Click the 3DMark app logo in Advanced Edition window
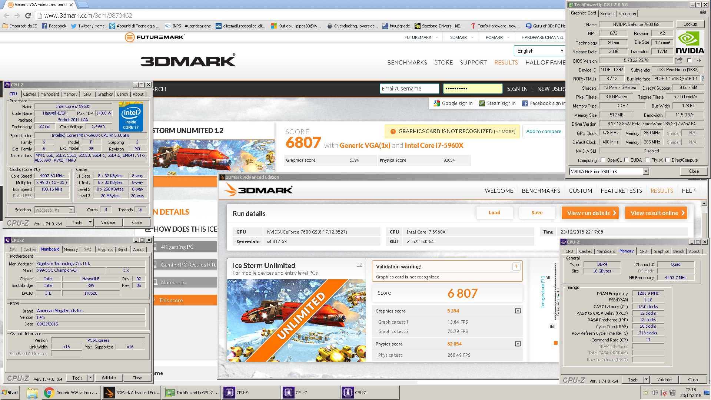Screen dimensions: 711x400 258,191
